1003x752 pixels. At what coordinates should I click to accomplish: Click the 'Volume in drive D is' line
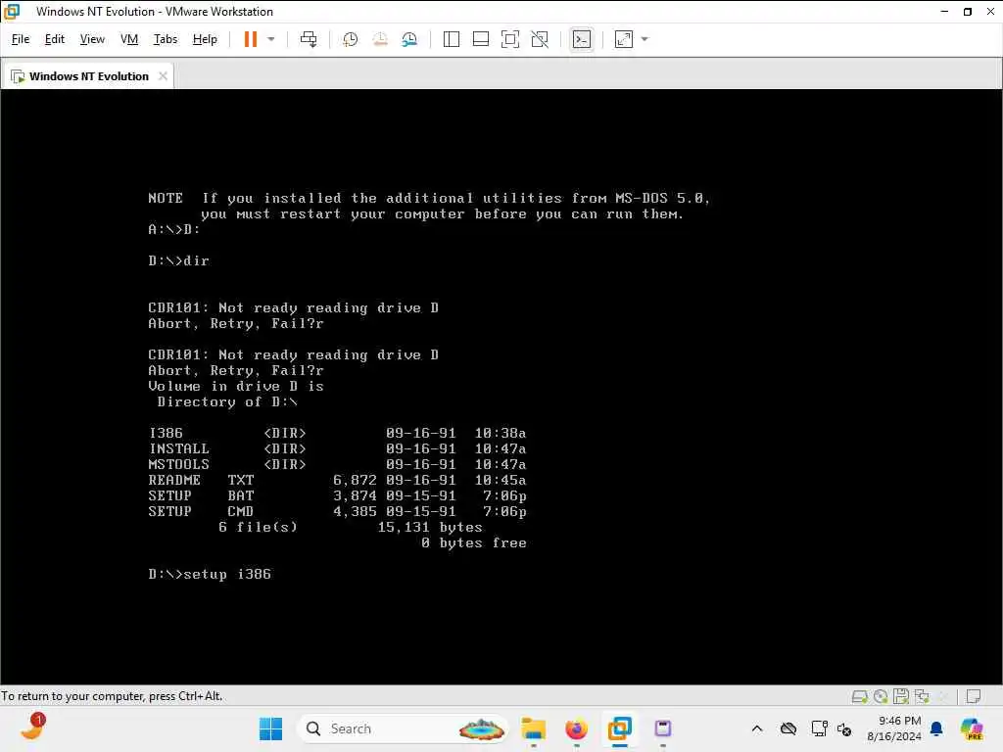[235, 386]
